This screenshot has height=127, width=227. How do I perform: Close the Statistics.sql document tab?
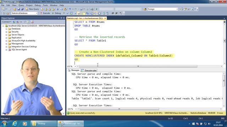tap(105, 18)
